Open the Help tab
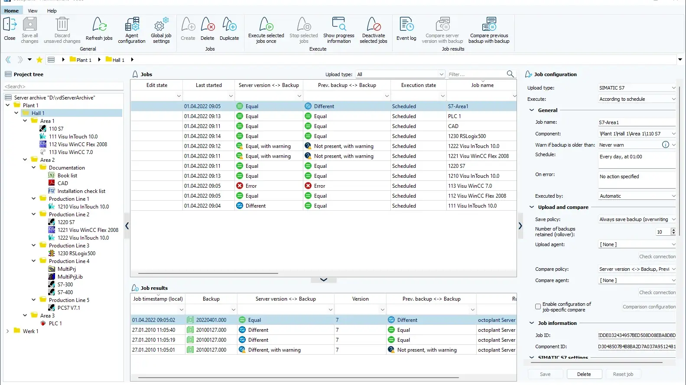 click(x=52, y=11)
